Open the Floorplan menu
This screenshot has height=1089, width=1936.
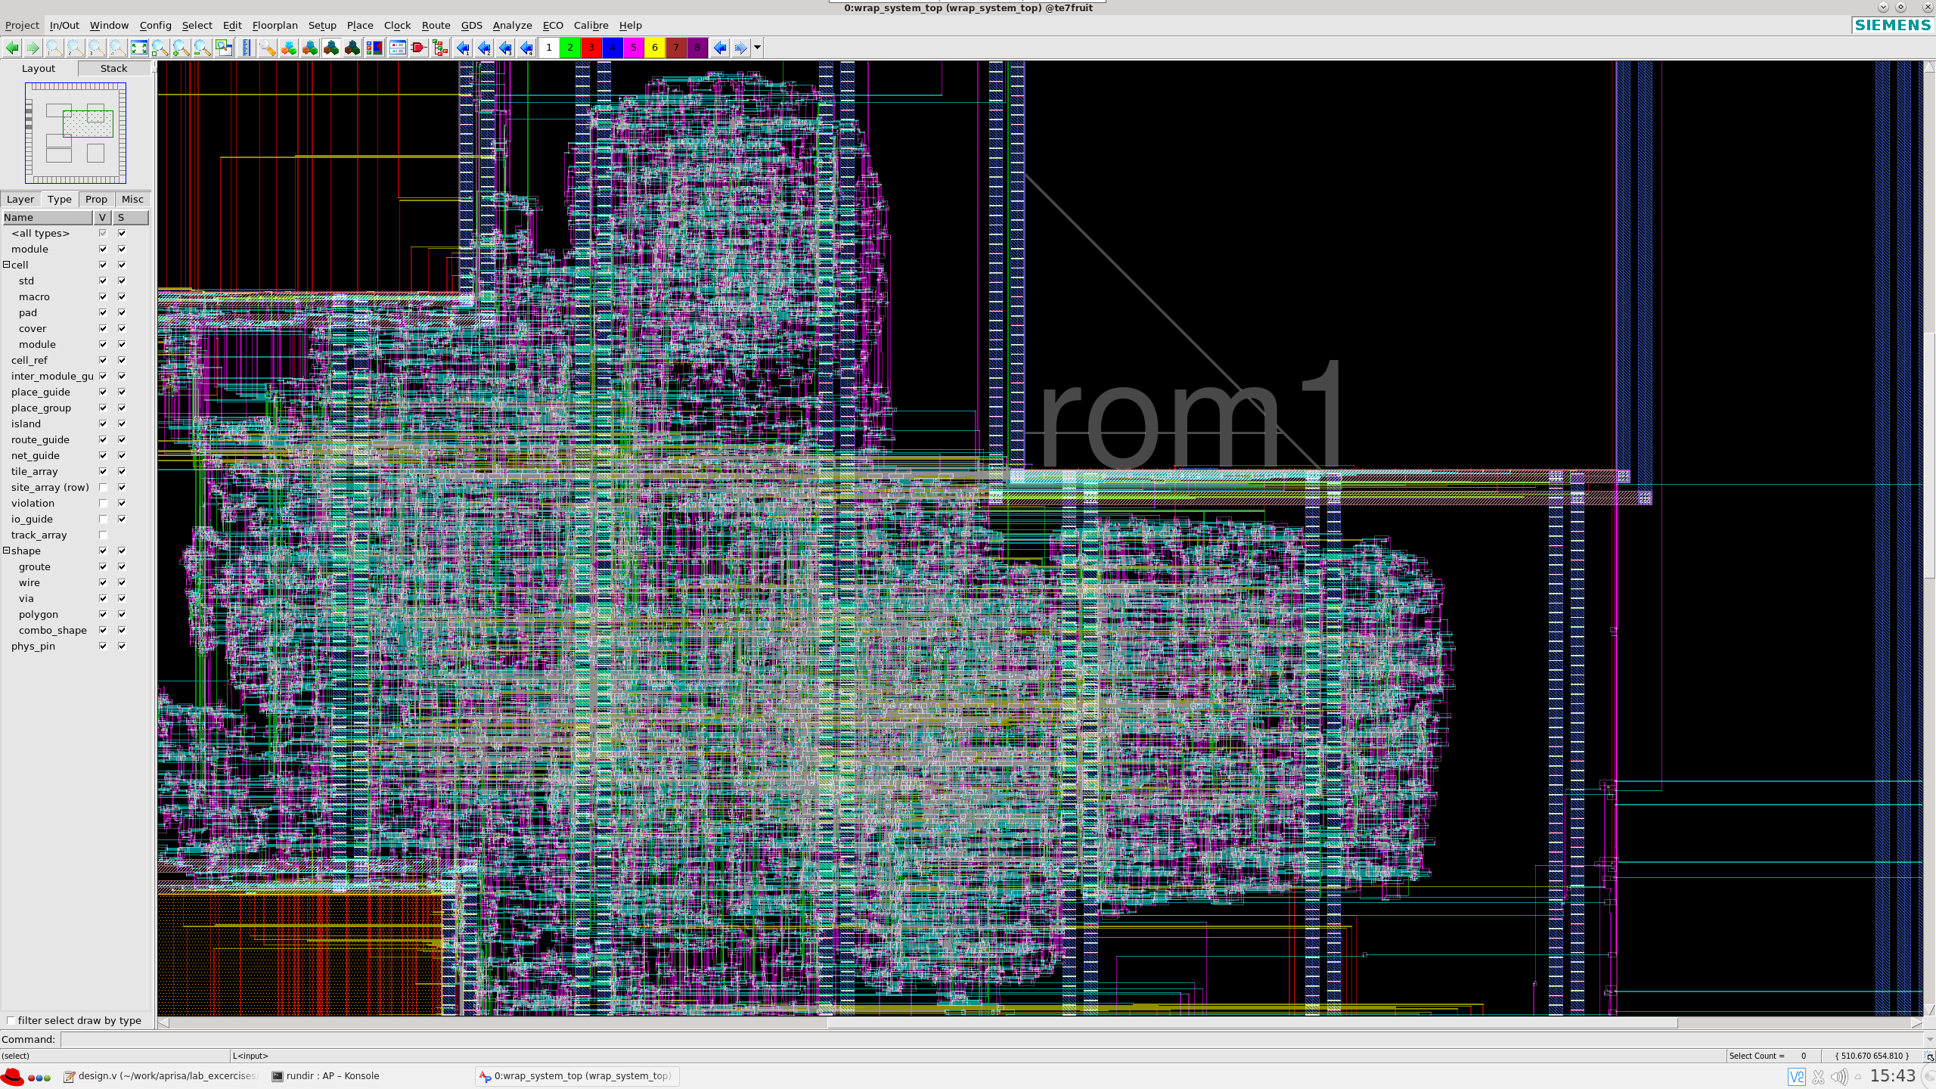[x=275, y=25]
